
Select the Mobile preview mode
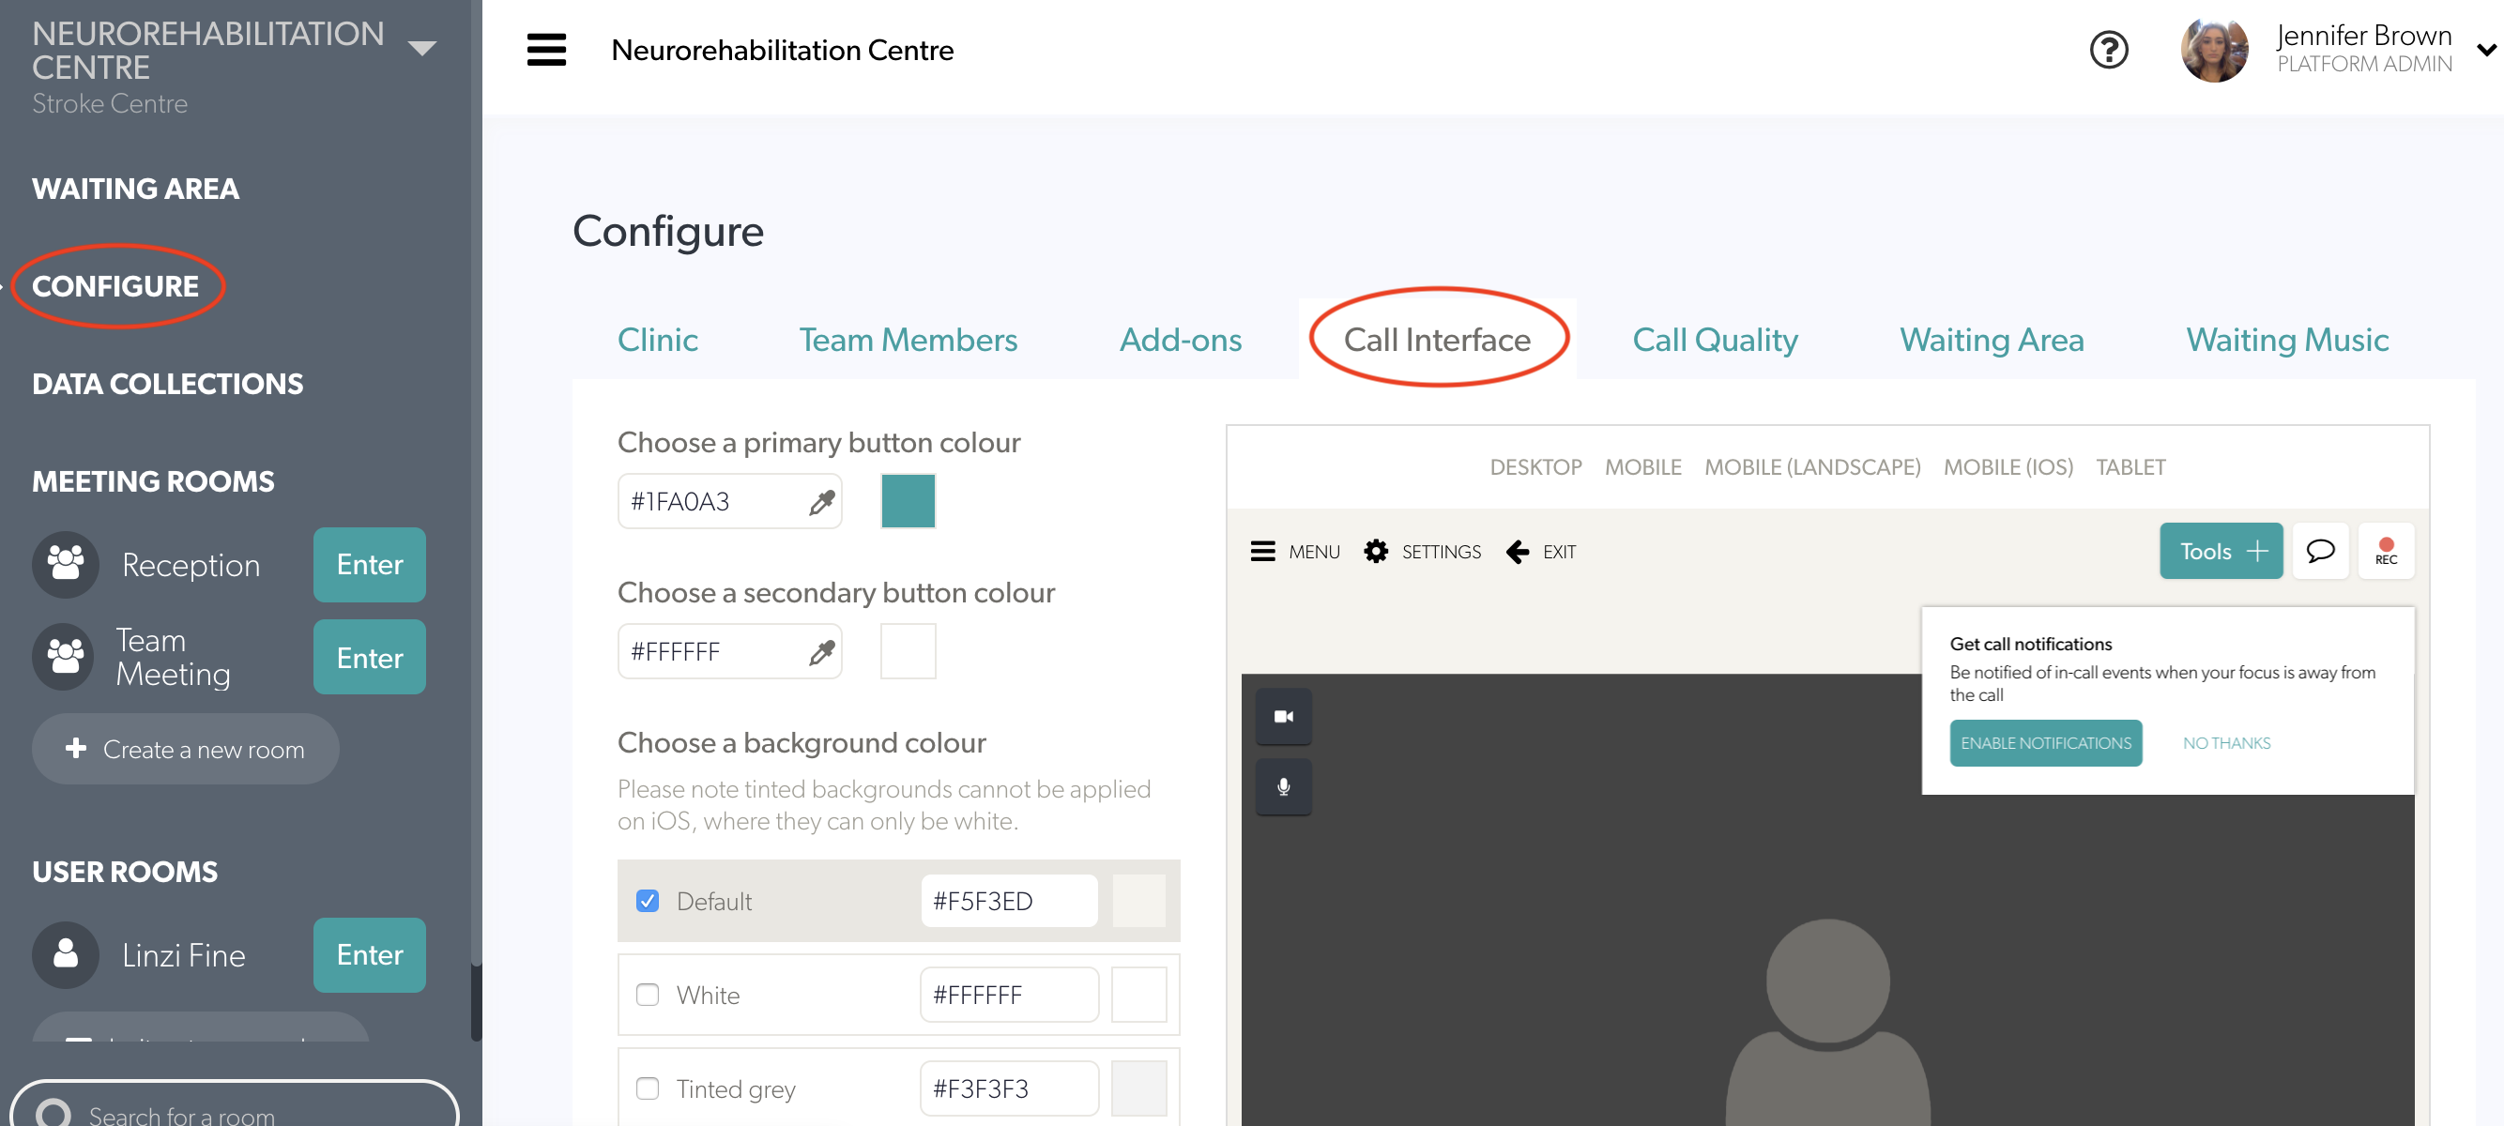point(1641,467)
